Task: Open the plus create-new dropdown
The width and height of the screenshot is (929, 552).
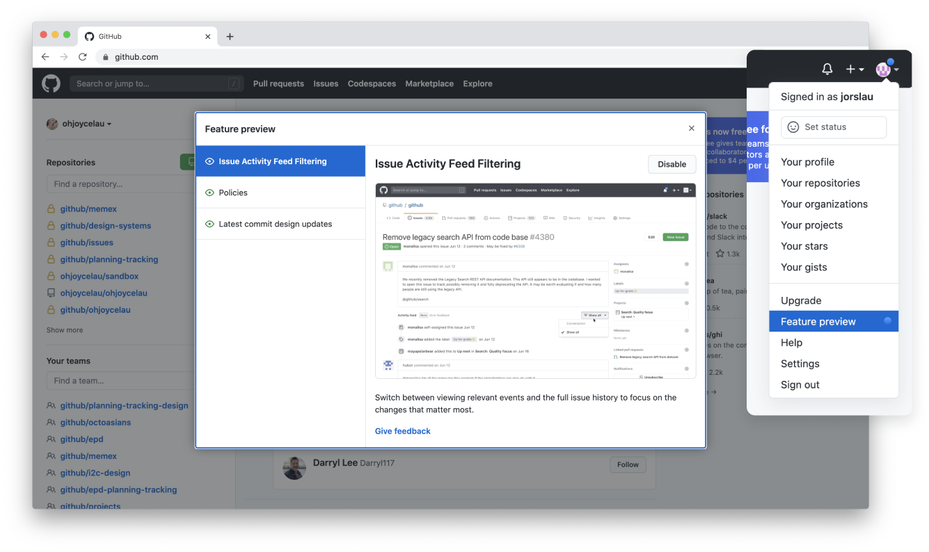Action: tap(855, 69)
